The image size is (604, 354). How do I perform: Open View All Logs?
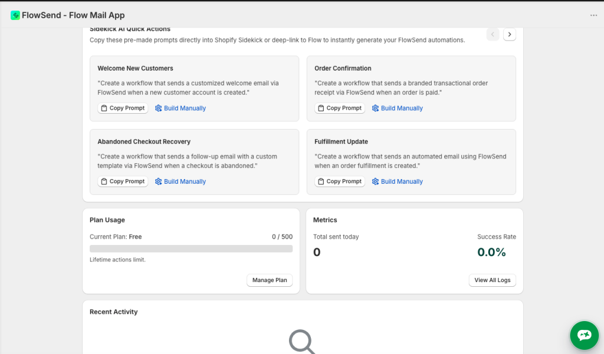[492, 280]
